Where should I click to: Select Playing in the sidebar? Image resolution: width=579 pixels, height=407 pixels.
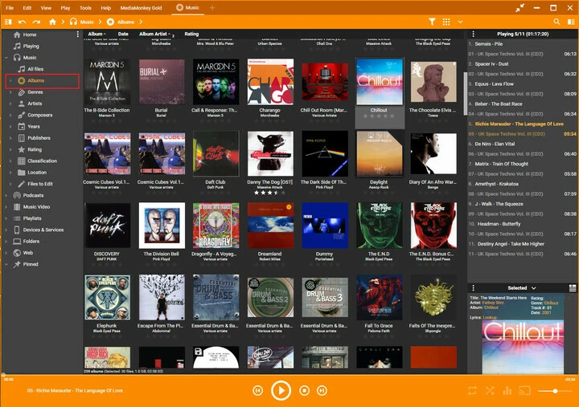click(31, 46)
